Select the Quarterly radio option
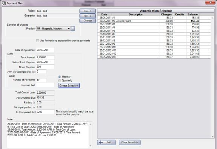 pyautogui.click(x=60, y=81)
